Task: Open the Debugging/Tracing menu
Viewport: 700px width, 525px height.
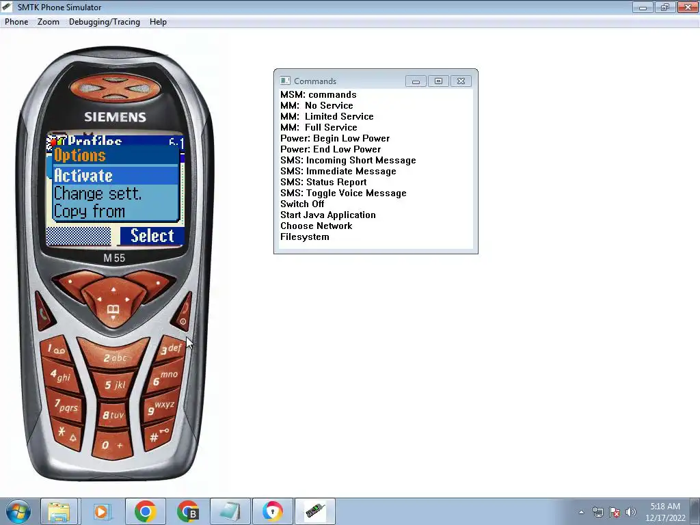Action: point(105,22)
